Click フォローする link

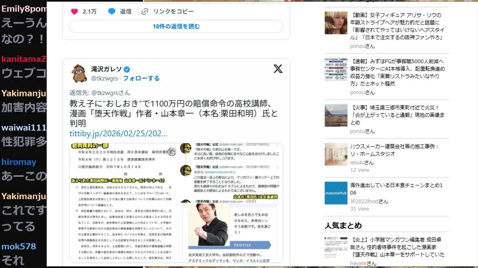(x=141, y=78)
